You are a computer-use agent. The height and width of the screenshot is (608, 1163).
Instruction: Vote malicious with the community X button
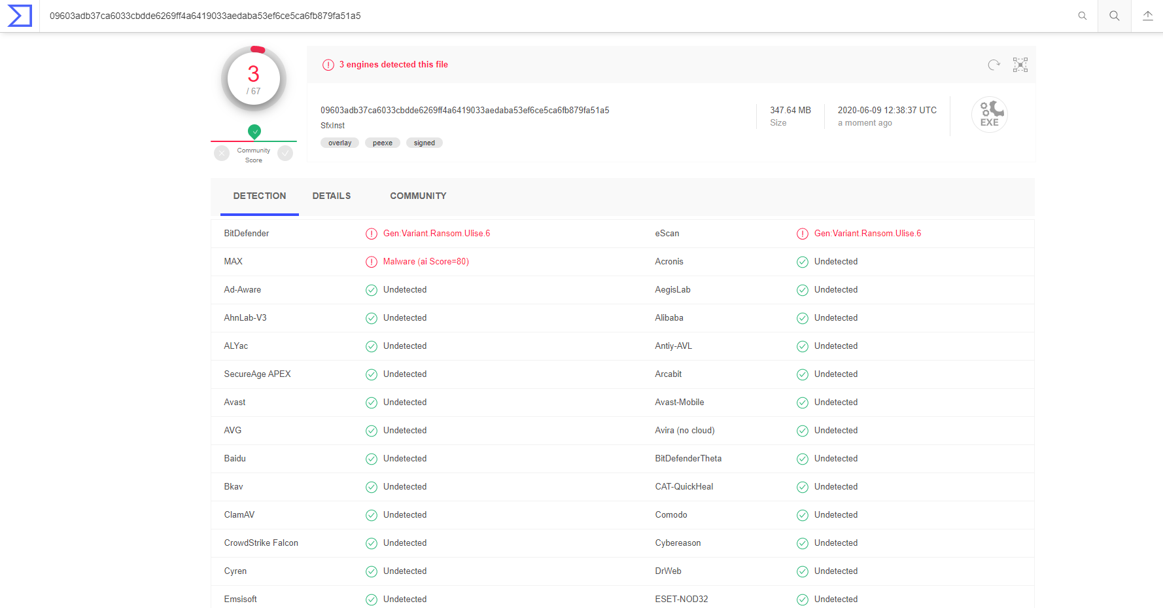click(222, 153)
